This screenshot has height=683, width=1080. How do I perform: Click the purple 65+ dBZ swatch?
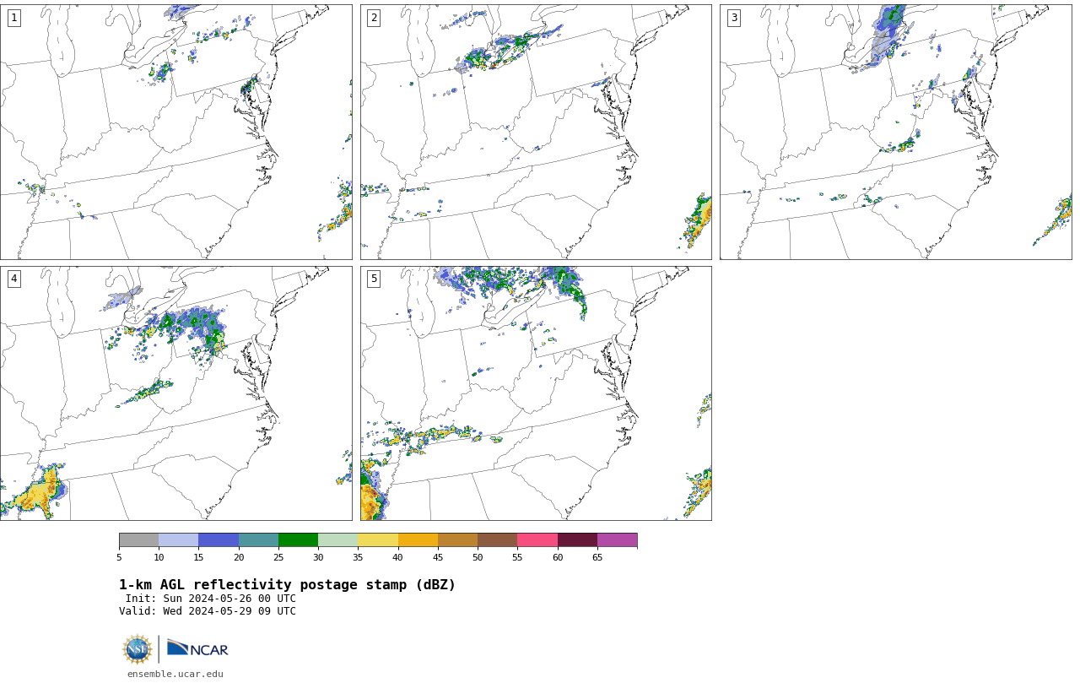coord(617,540)
